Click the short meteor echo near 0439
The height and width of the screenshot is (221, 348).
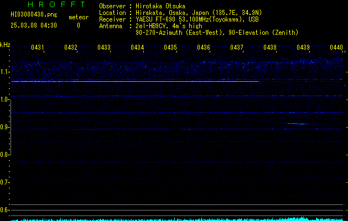coord(298,124)
